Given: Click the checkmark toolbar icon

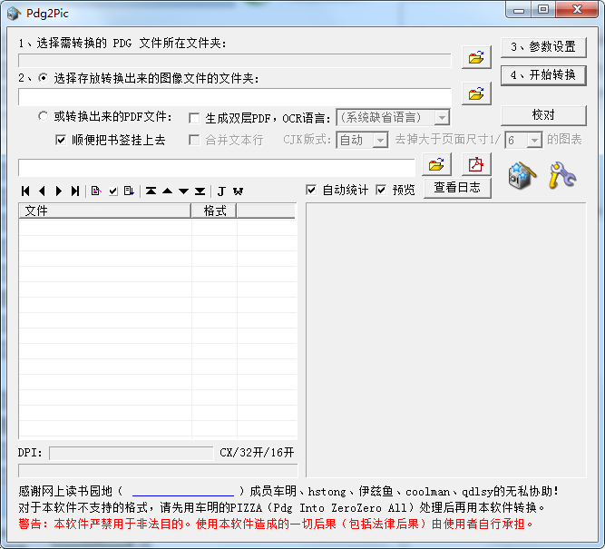Looking at the screenshot, I should pyautogui.click(x=113, y=191).
